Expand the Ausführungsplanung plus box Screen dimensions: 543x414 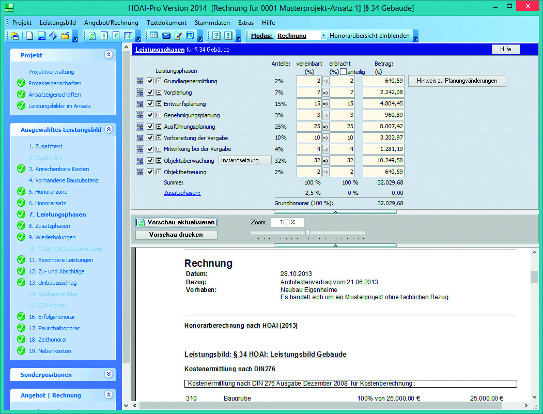point(159,127)
